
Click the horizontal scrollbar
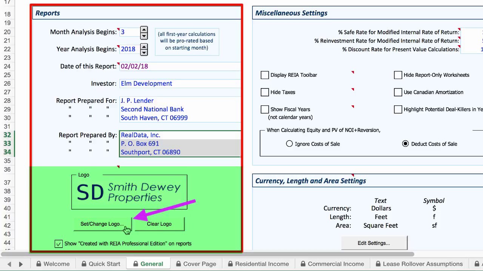point(208,254)
